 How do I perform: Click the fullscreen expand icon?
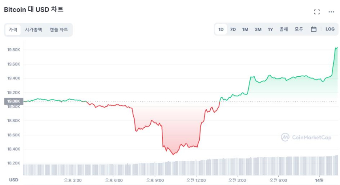(317, 12)
